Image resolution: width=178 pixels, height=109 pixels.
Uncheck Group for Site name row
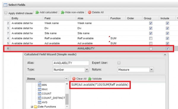(151, 33)
